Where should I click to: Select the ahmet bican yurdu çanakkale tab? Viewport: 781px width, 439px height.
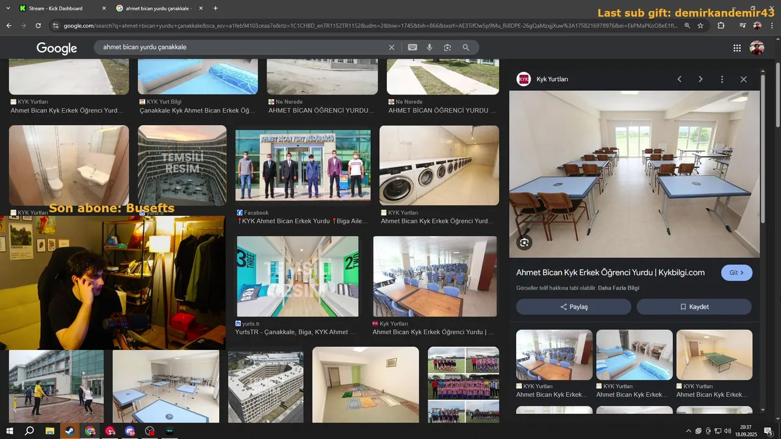click(159, 9)
